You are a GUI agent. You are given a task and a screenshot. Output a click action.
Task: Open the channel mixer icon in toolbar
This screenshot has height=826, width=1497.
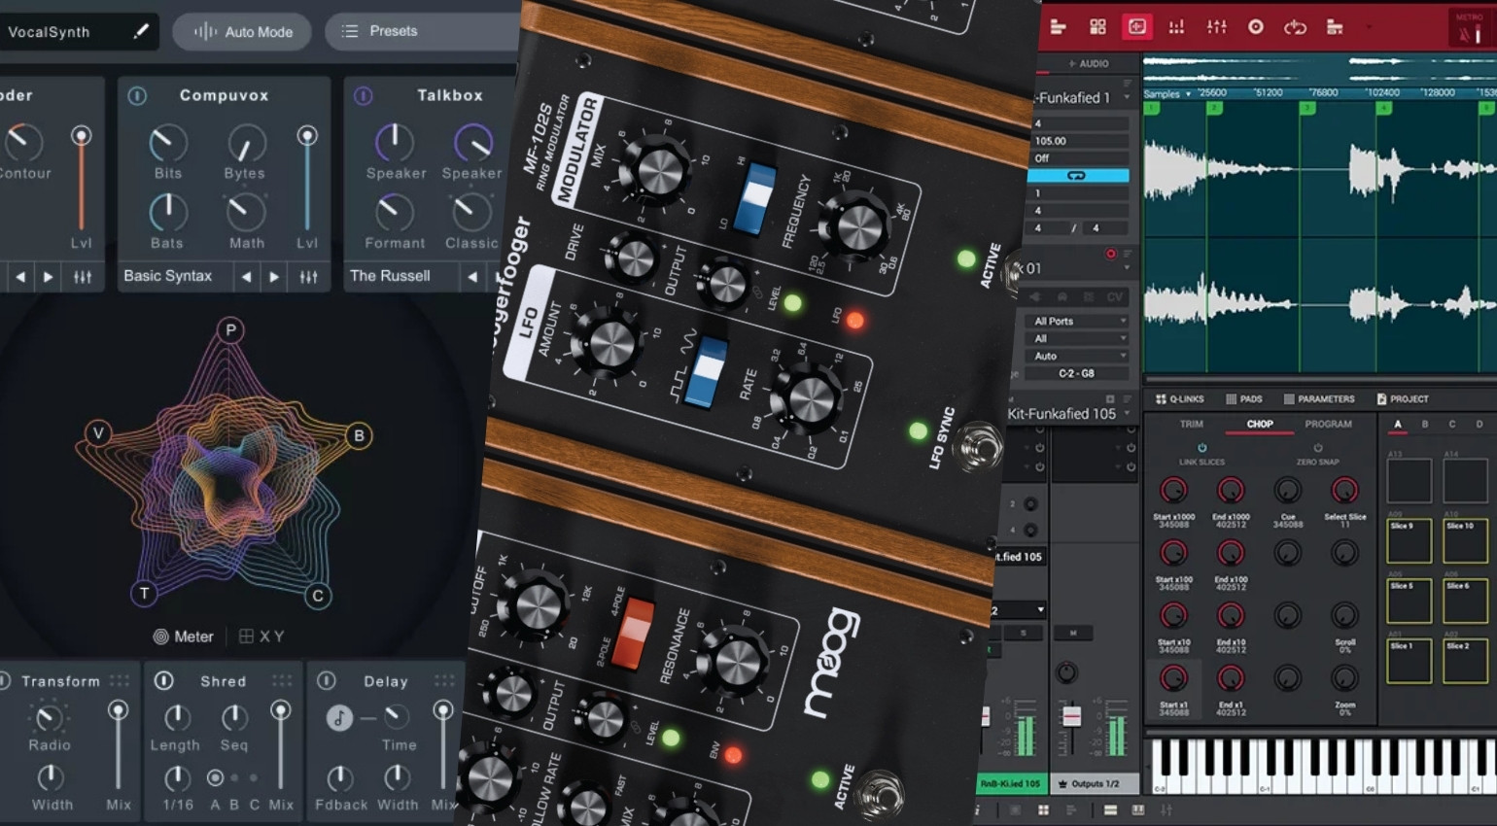(x=1217, y=27)
